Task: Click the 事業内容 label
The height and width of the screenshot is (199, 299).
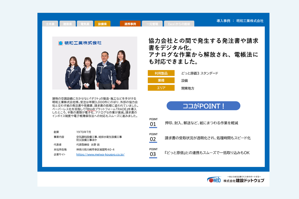Action: [x=59, y=137]
